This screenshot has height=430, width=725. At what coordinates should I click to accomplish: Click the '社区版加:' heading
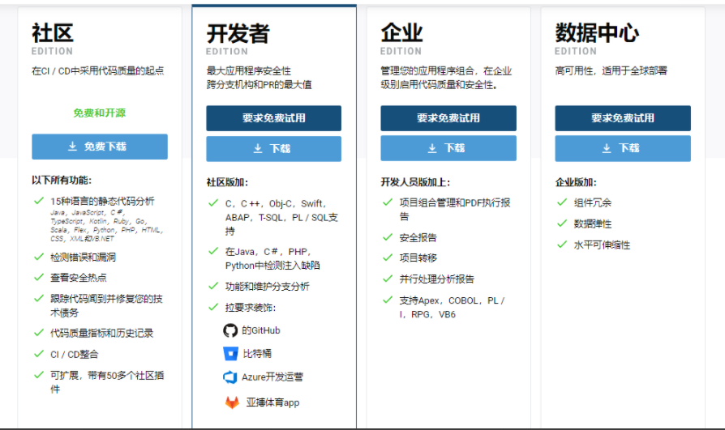(x=227, y=182)
